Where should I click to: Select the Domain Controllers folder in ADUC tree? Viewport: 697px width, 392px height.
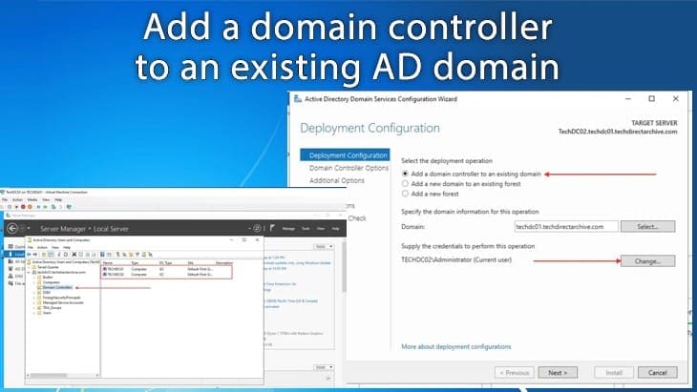[x=57, y=288]
